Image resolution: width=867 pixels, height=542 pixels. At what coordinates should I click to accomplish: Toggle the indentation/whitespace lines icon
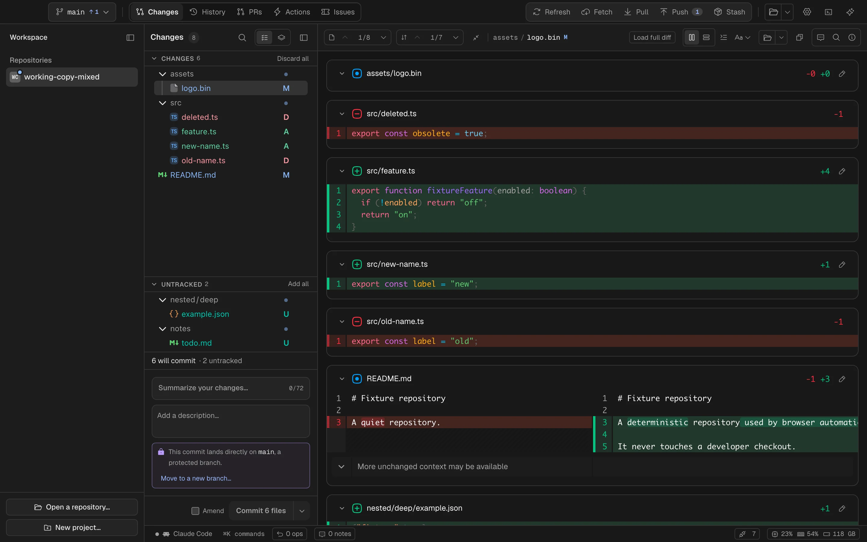[723, 37]
